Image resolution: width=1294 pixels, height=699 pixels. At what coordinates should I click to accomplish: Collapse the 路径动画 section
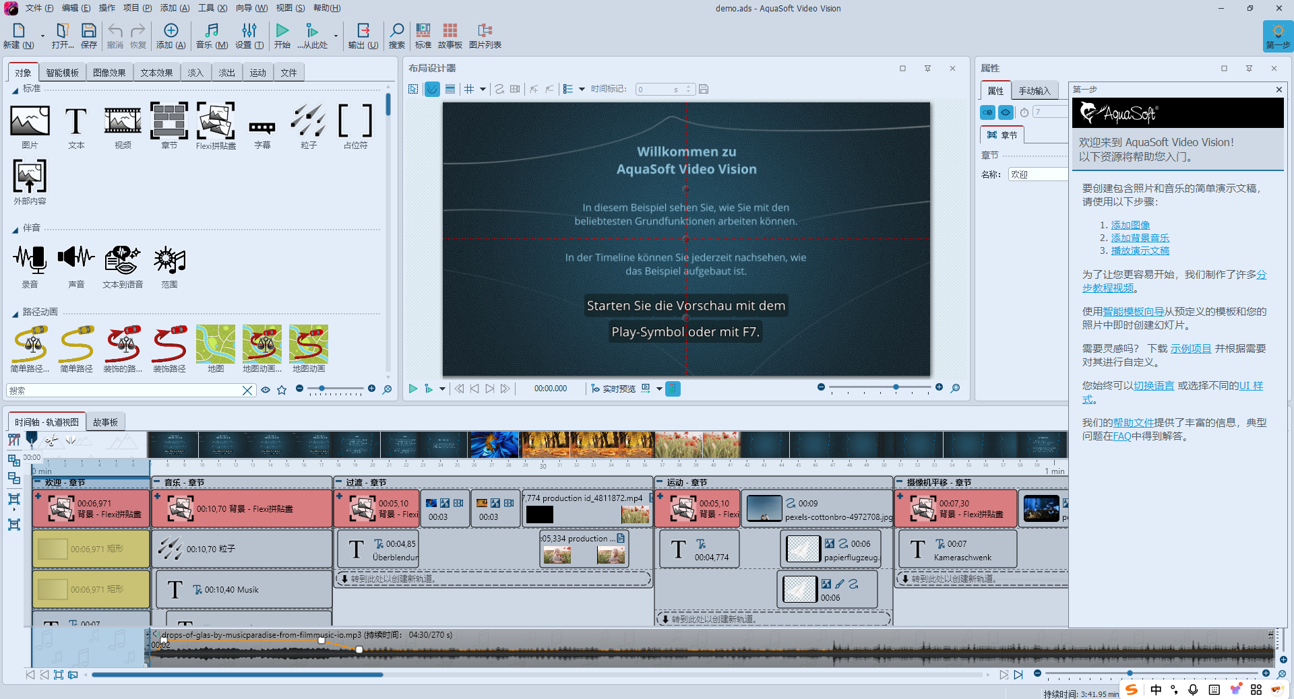15,314
